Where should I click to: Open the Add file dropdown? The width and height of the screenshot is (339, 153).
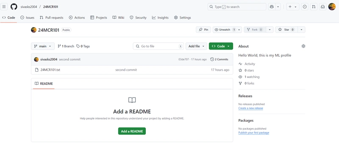pos(196,46)
